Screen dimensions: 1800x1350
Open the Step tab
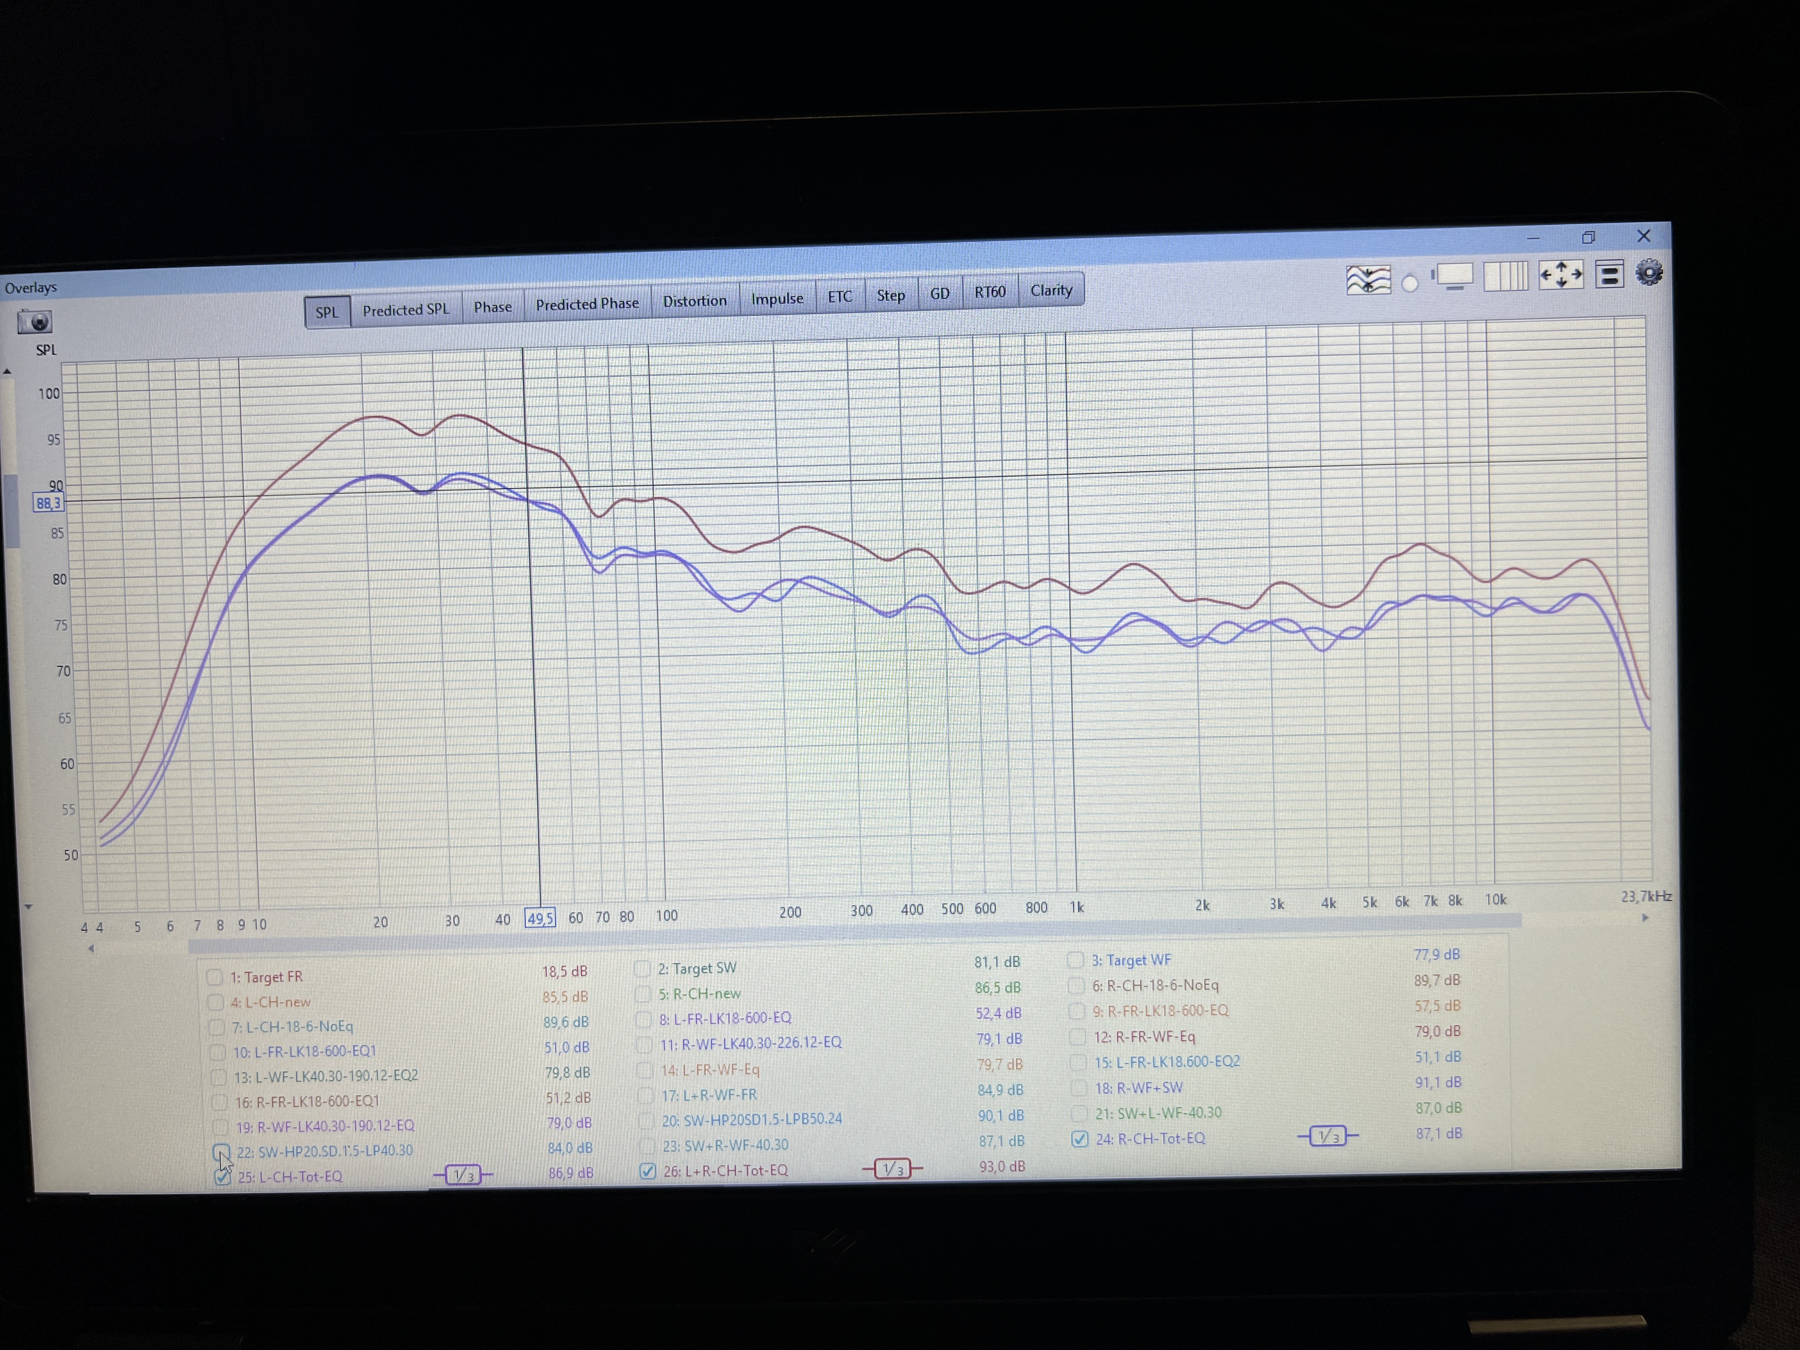(x=890, y=295)
